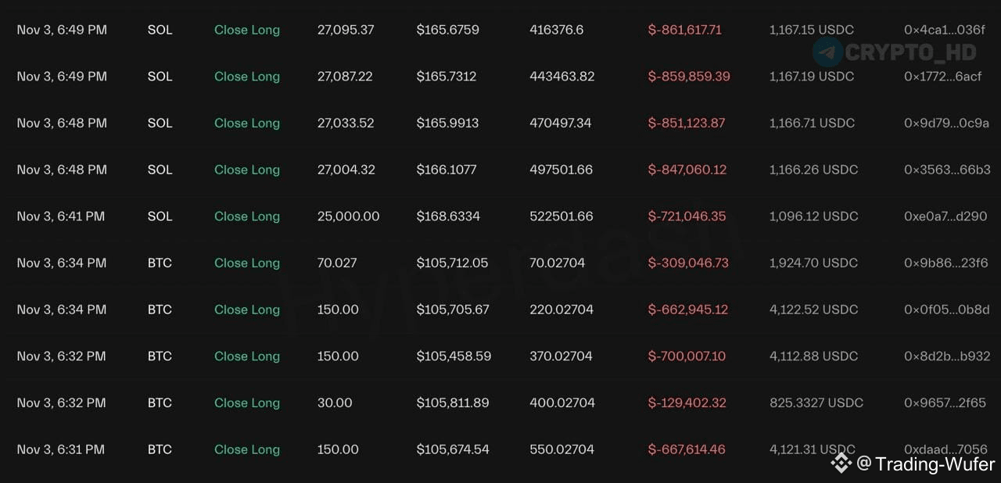Open transaction hash 0x9b86...23f6

(x=946, y=263)
